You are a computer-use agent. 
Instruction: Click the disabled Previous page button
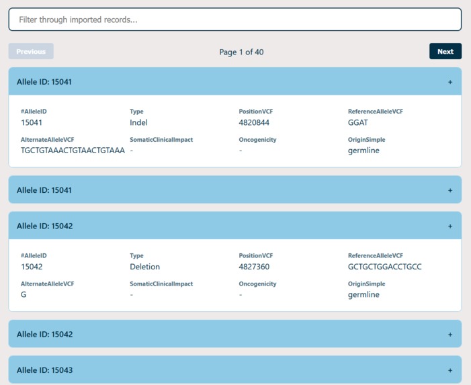31,51
